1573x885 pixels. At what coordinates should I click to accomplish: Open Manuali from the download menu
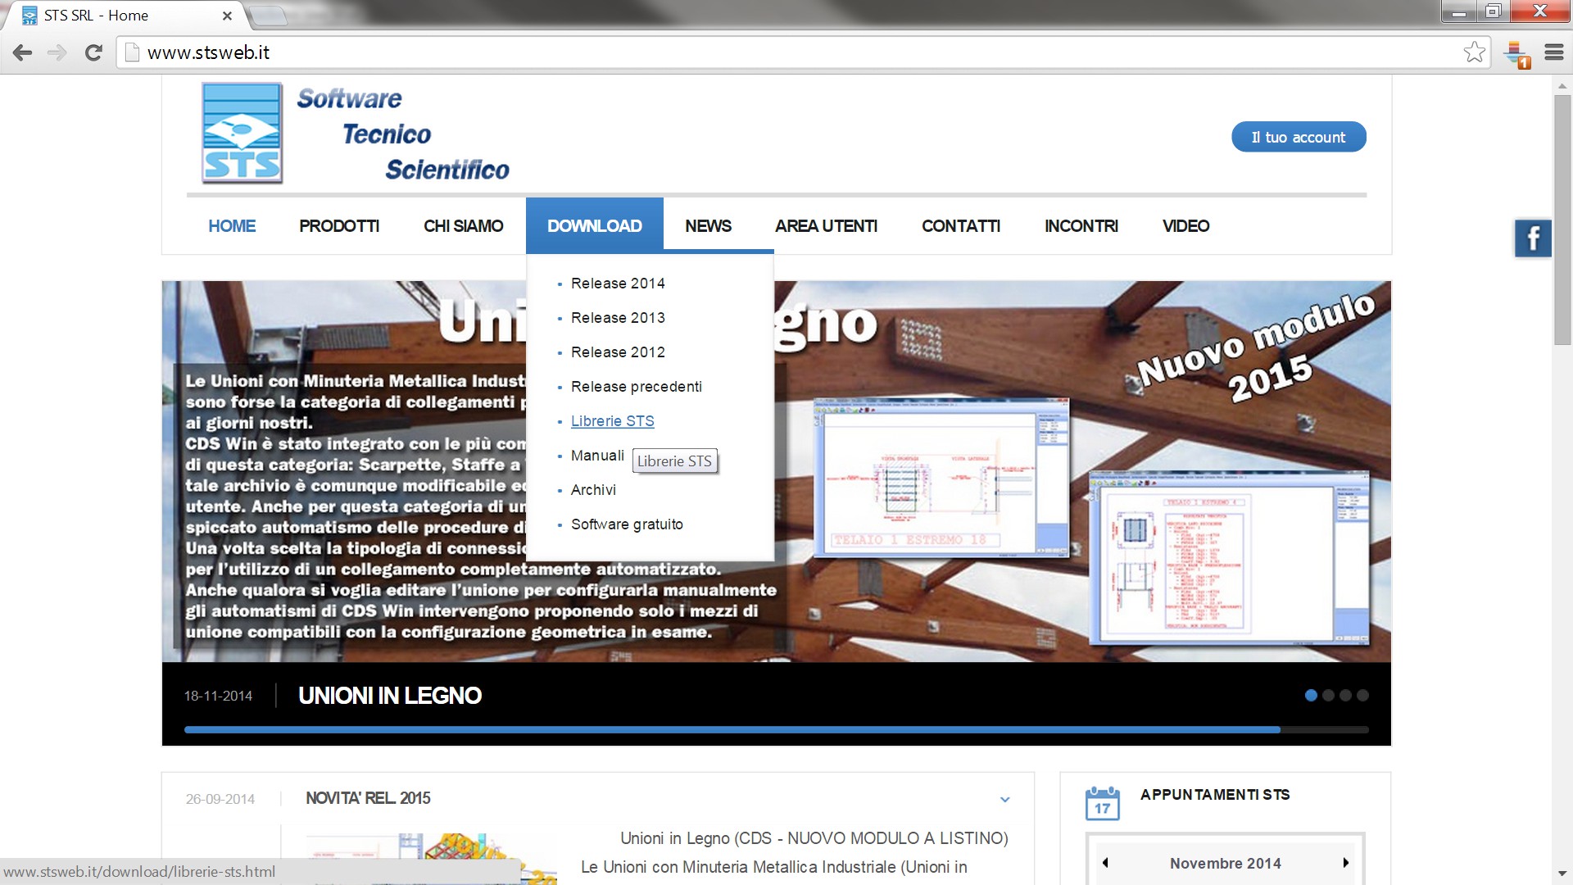(597, 456)
